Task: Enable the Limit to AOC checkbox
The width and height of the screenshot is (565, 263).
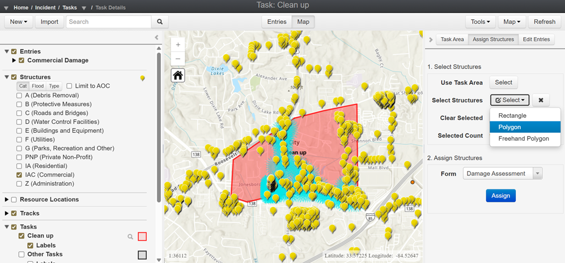Action: click(x=69, y=86)
